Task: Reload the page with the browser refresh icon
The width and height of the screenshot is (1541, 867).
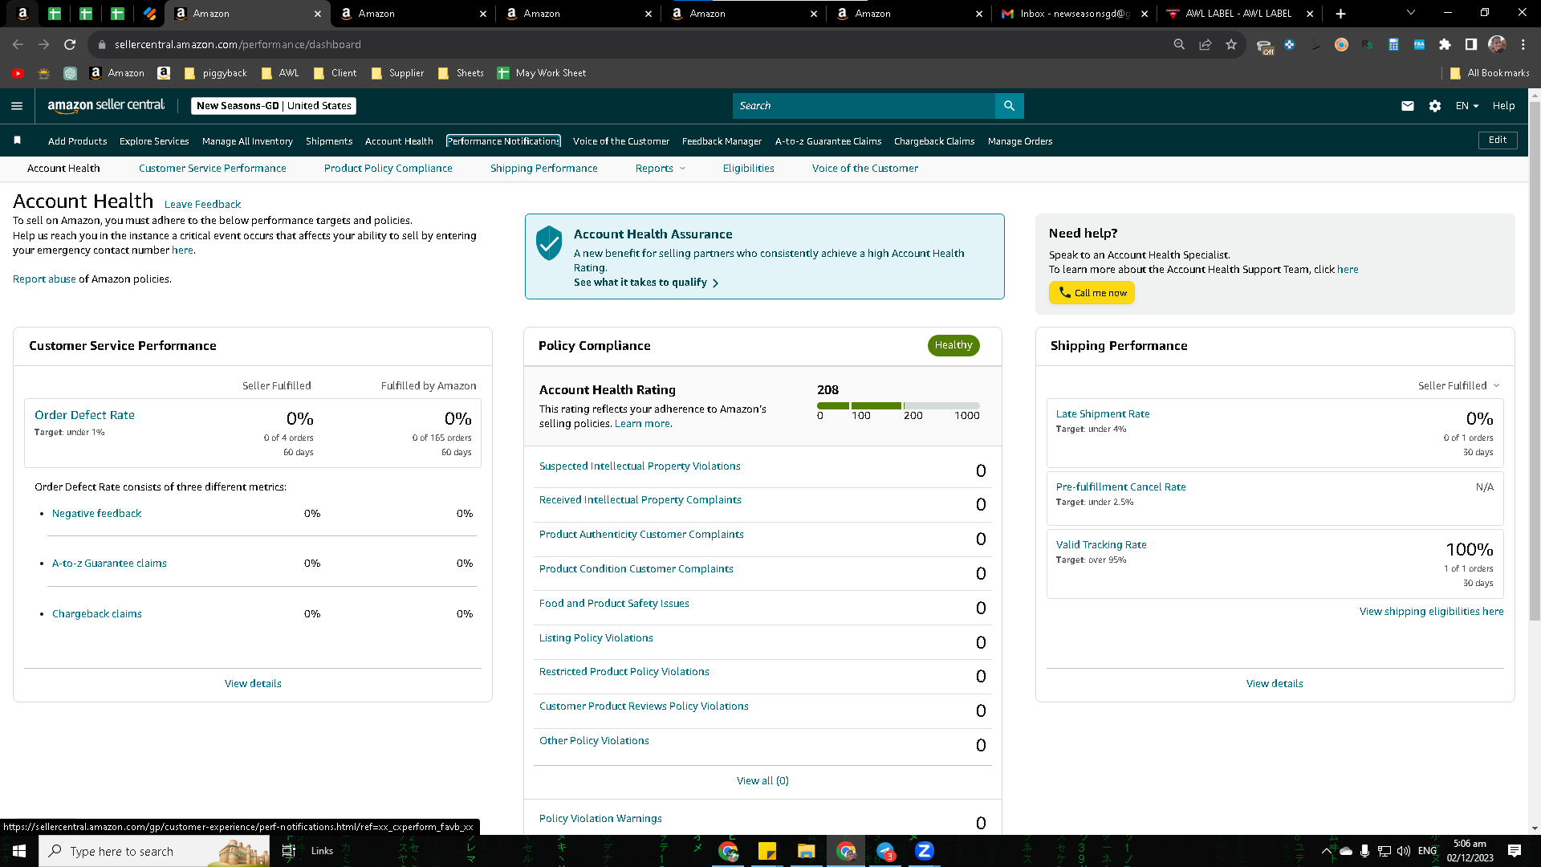Action: 70,45
